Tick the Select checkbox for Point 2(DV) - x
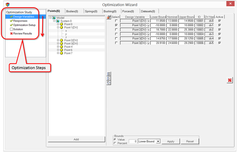The image size is (237, 152). click(x=116, y=29)
